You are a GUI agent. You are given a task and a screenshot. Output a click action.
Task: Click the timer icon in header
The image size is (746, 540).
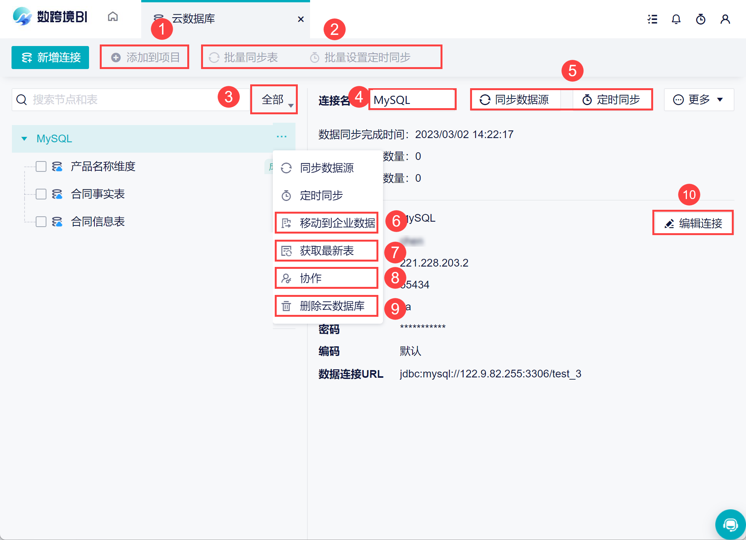pos(700,19)
